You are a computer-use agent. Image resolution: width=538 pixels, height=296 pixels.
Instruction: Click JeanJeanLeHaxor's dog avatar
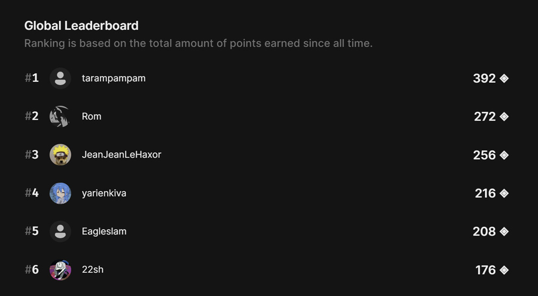[x=60, y=155]
